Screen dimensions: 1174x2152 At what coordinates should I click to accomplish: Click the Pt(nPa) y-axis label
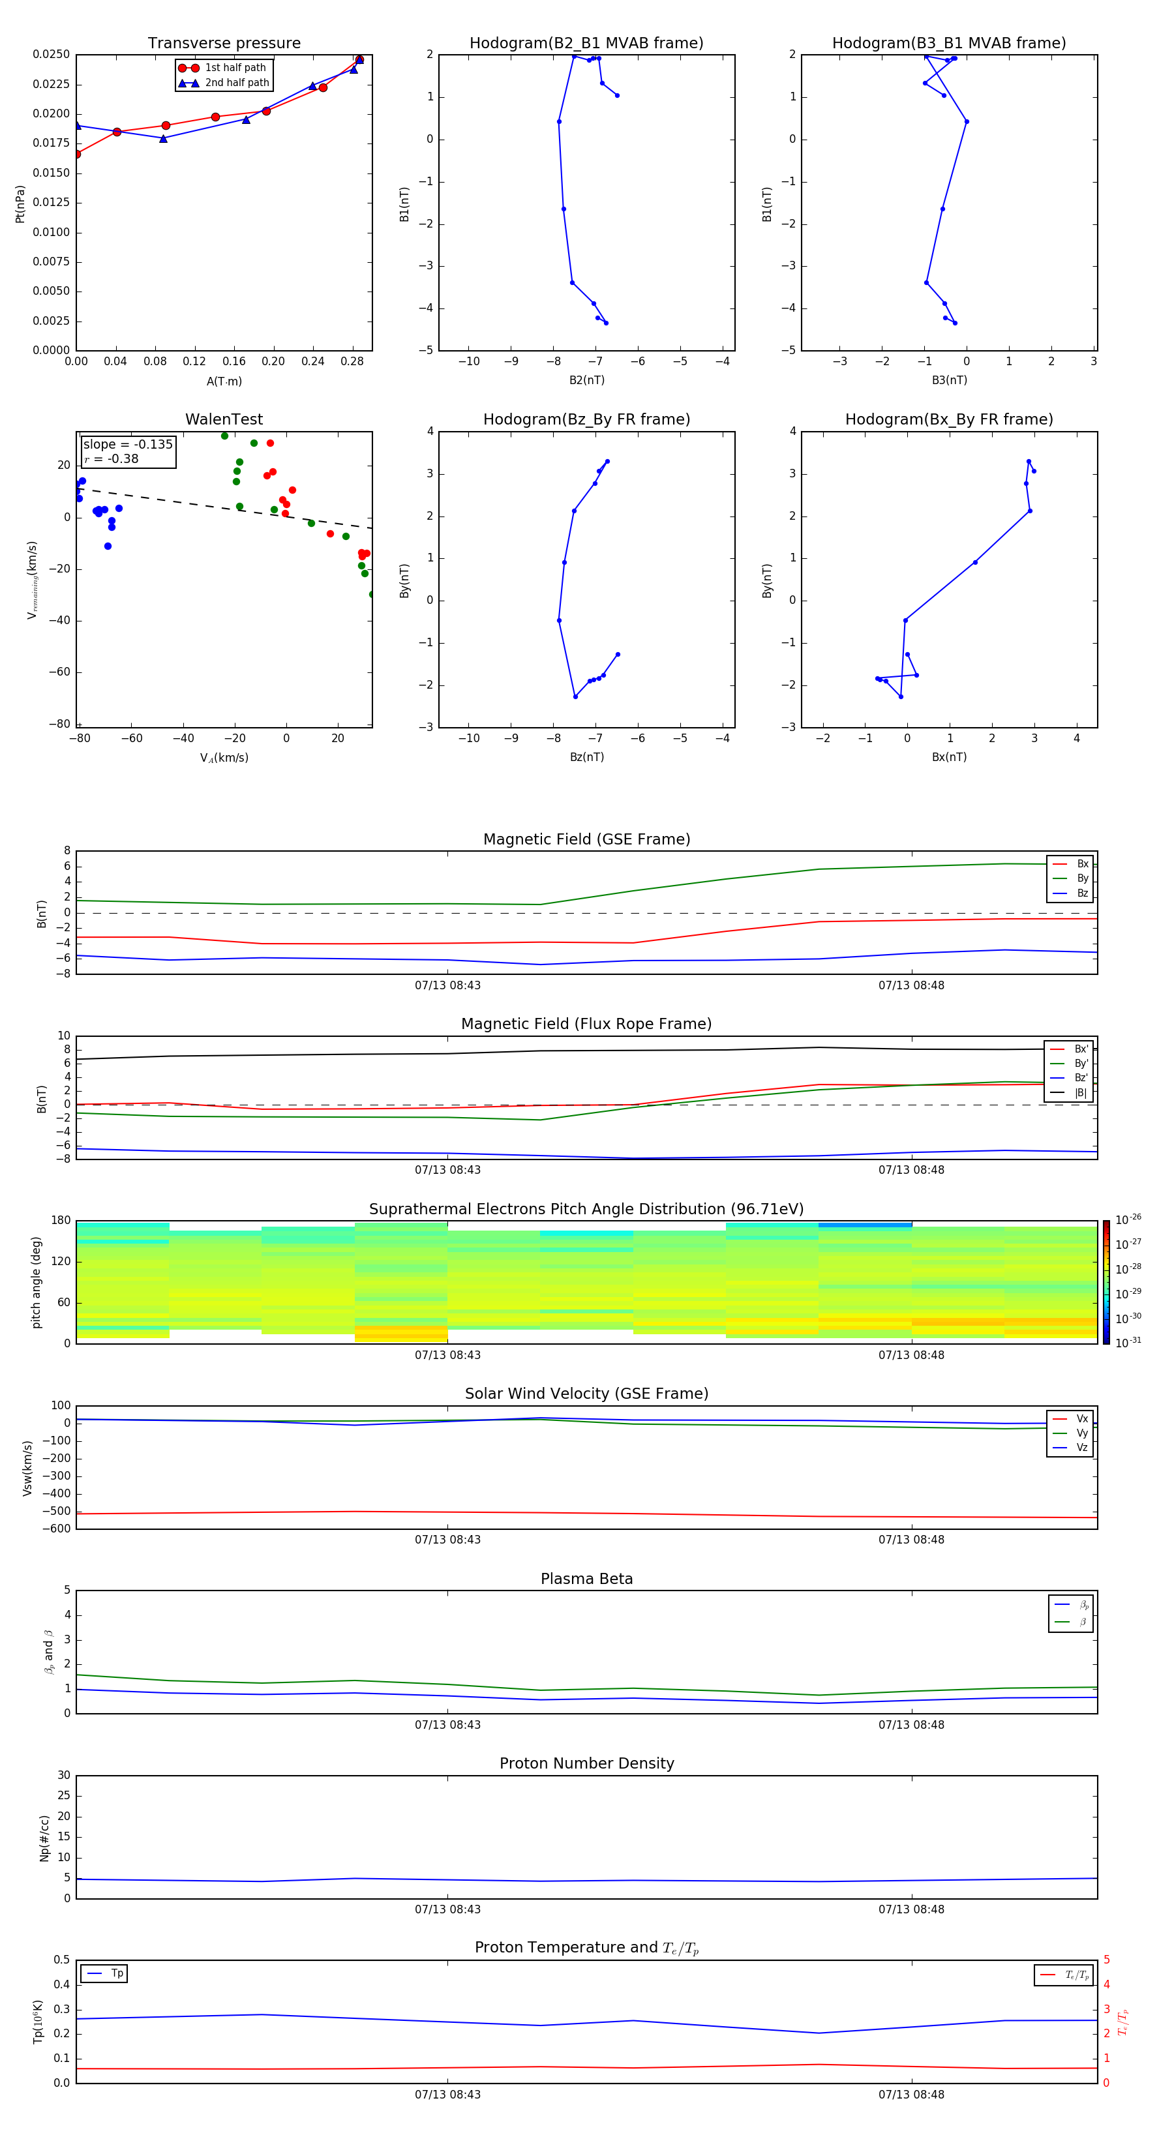click(x=20, y=204)
